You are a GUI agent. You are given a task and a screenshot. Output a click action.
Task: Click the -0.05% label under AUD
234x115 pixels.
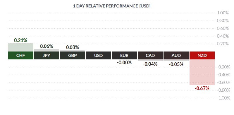176,64
